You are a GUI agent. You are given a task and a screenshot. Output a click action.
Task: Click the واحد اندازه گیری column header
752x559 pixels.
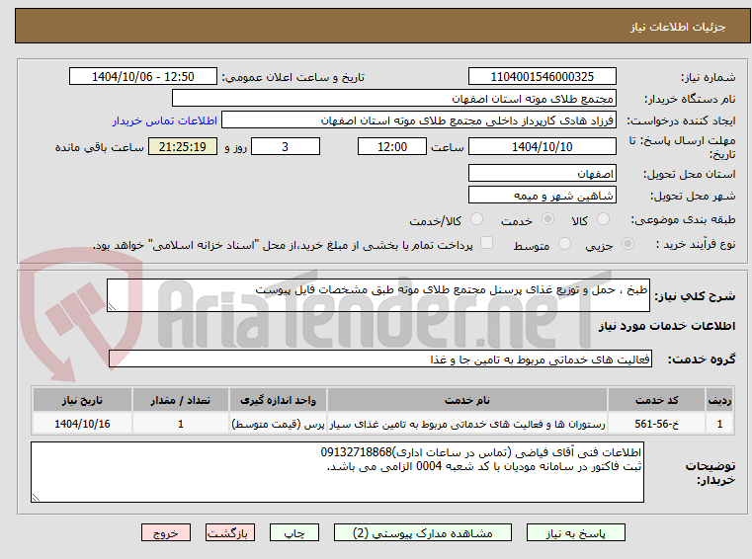click(x=278, y=400)
